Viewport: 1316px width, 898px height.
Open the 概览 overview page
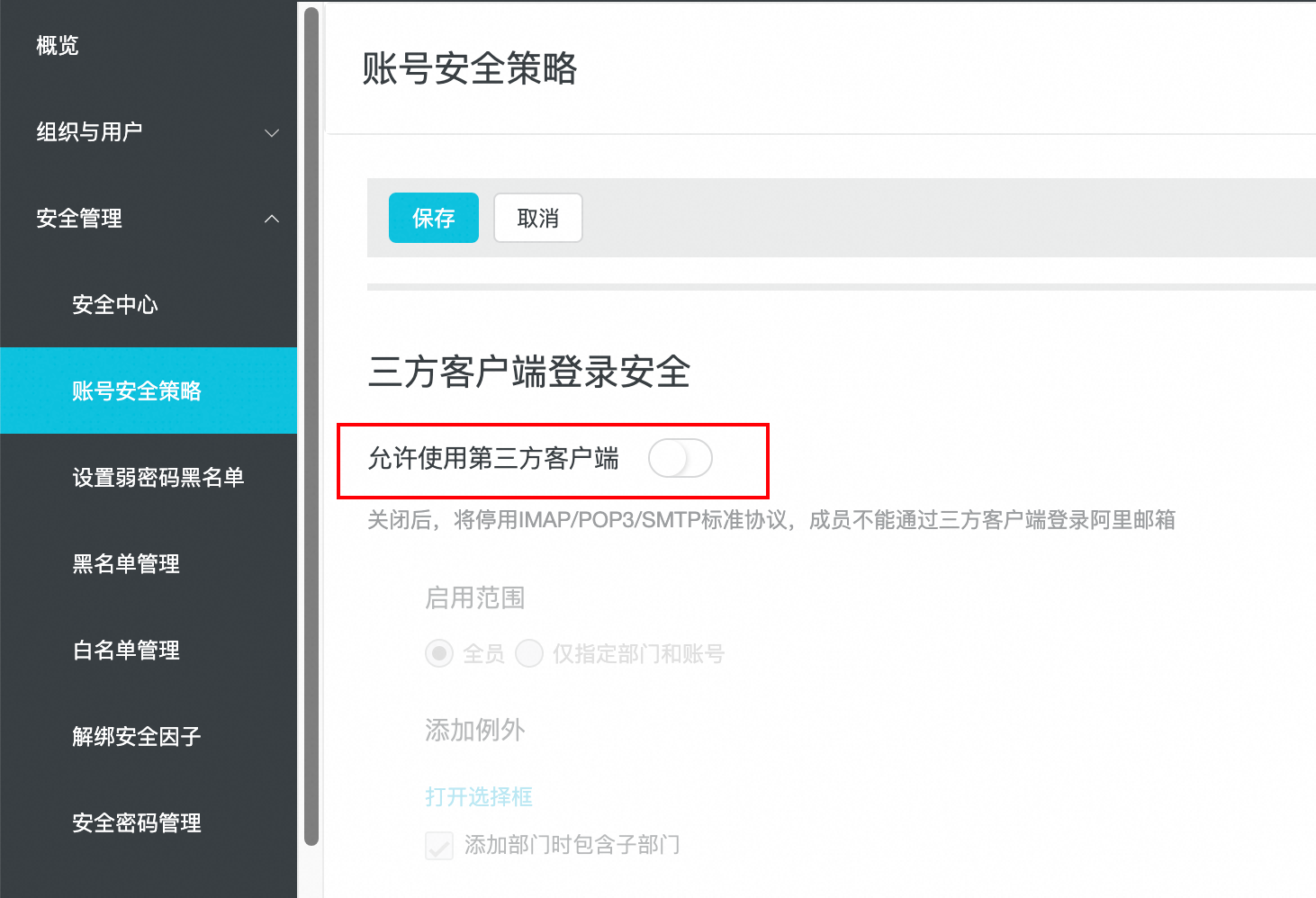pyautogui.click(x=58, y=45)
